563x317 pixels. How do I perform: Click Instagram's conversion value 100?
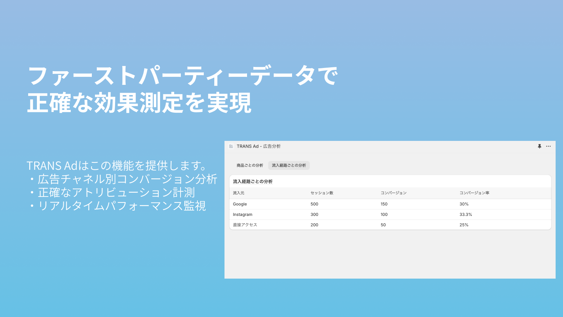[384, 215]
